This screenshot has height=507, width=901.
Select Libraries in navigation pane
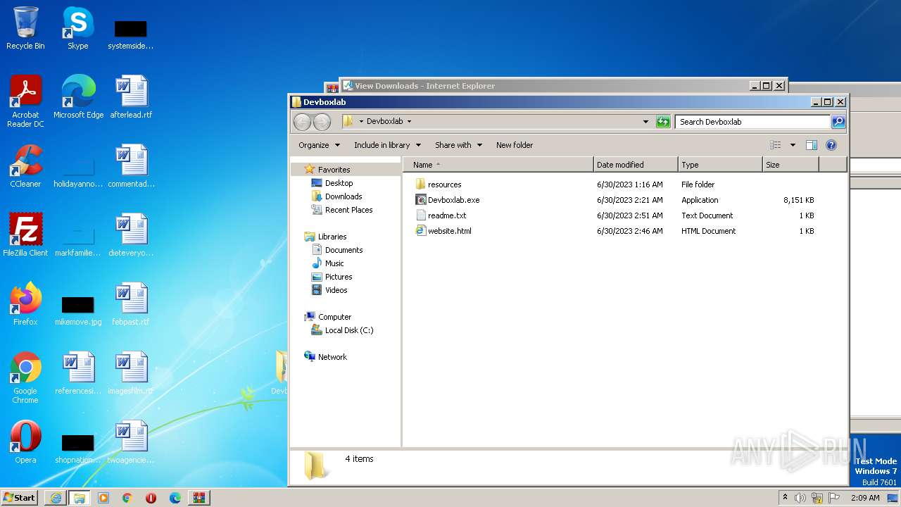coord(332,237)
